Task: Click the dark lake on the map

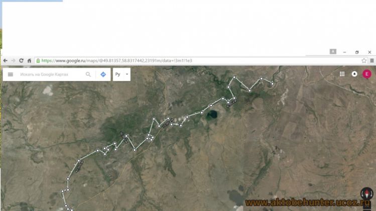Action: tap(212, 115)
